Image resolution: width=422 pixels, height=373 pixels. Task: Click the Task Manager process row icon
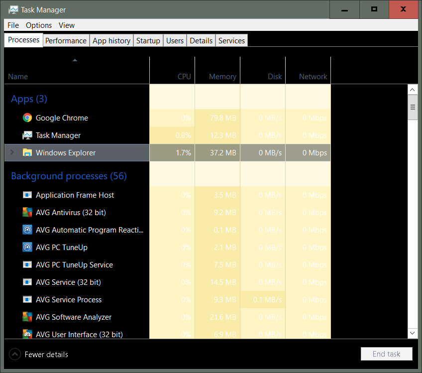[x=27, y=135]
